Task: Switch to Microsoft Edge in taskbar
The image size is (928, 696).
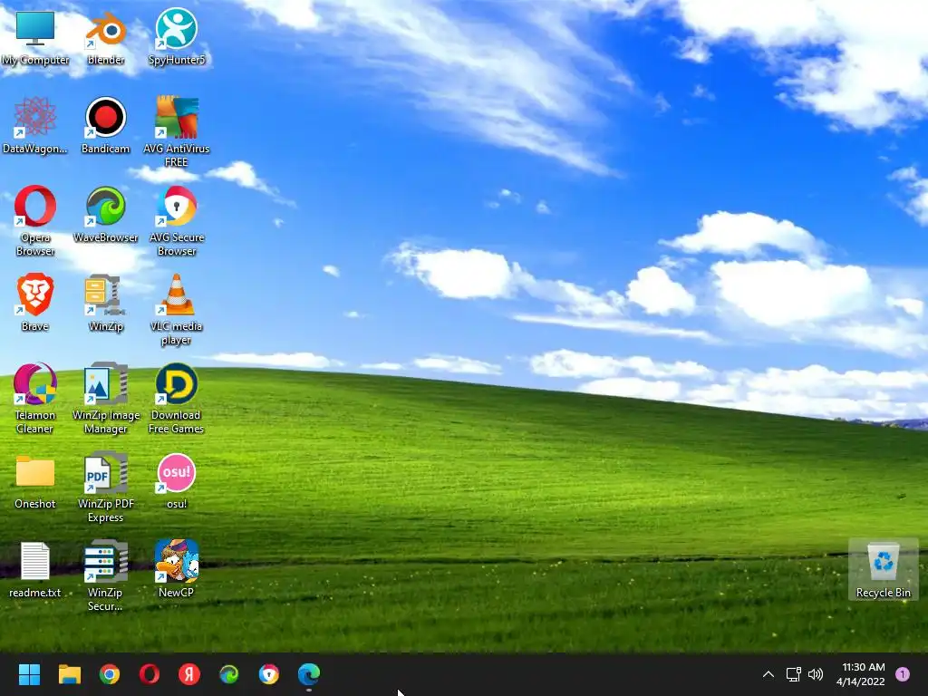Action: coord(309,674)
